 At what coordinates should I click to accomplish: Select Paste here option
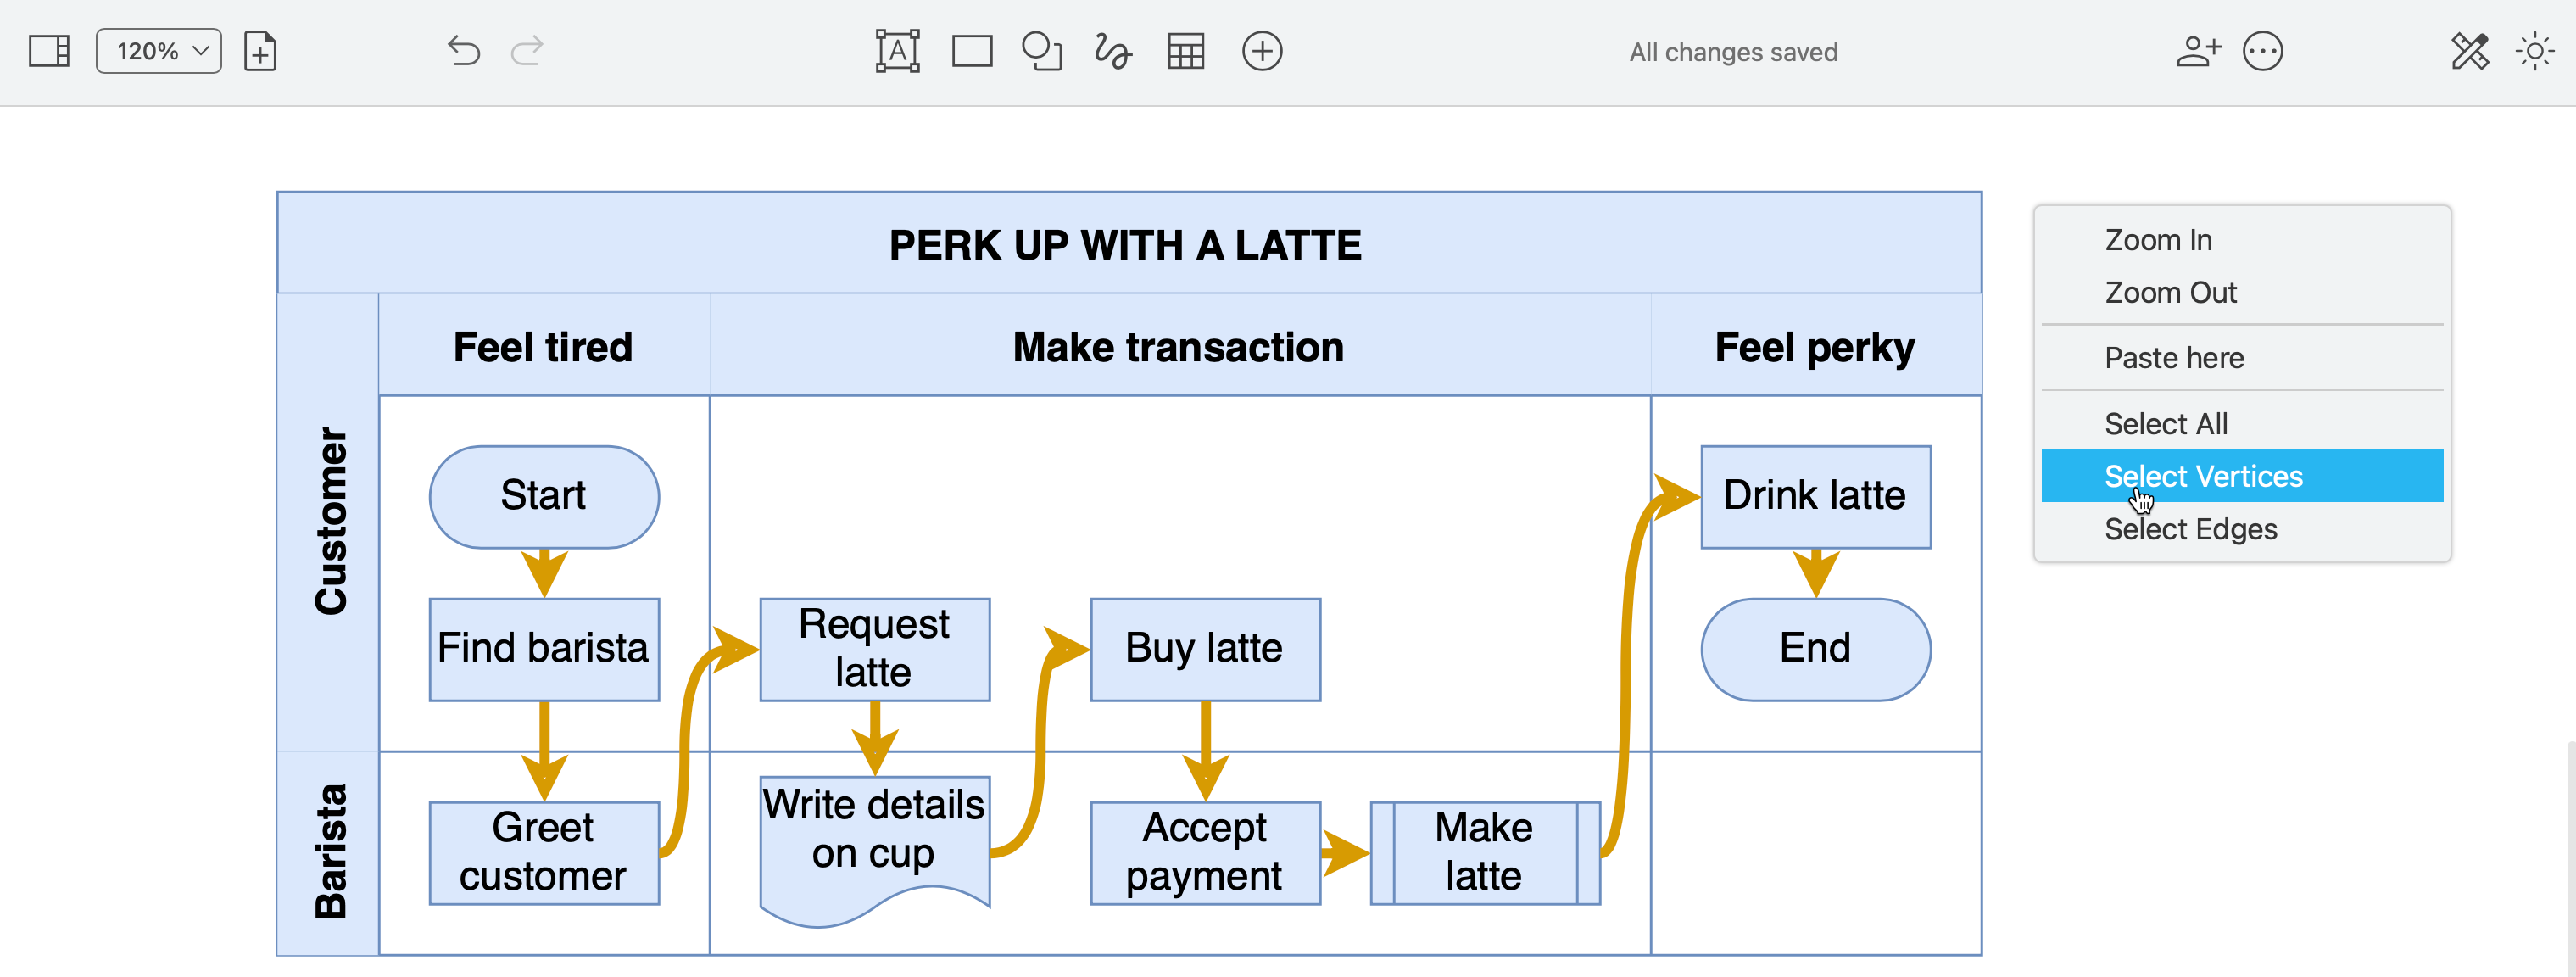(2177, 358)
